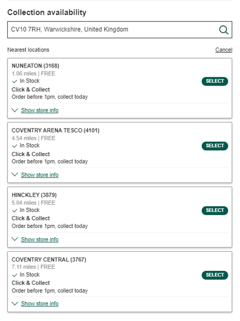The width and height of the screenshot is (240, 321).
Task: Select the Coventry Arena Tesco store
Action: 215,146
